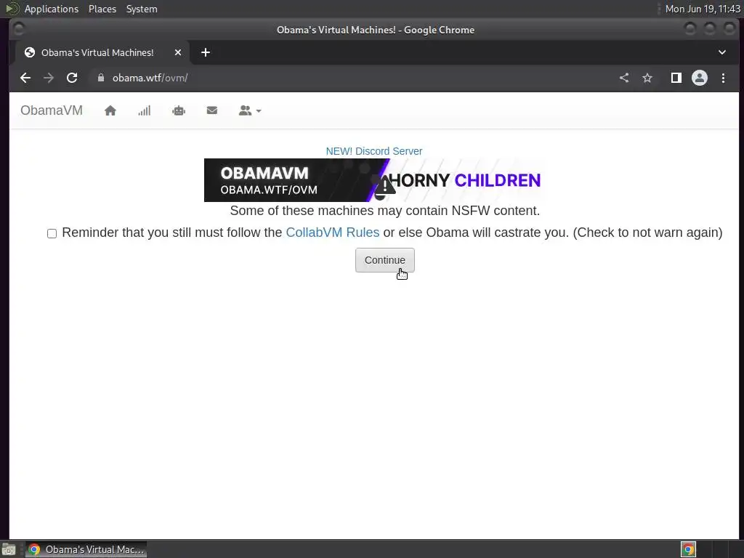
Task: Click the share page icon
Action: pos(624,78)
